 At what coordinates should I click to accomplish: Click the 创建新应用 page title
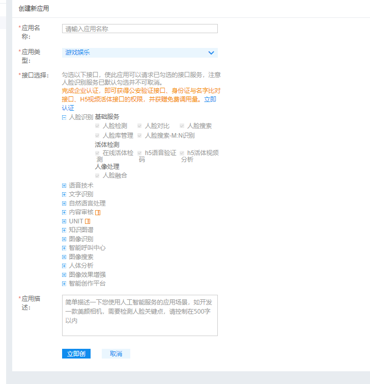click(x=34, y=9)
